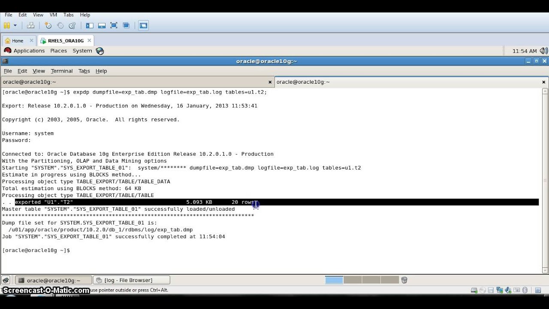This screenshot has width=549, height=309.
Task: Open the GNOME Places menu
Action: [59, 51]
